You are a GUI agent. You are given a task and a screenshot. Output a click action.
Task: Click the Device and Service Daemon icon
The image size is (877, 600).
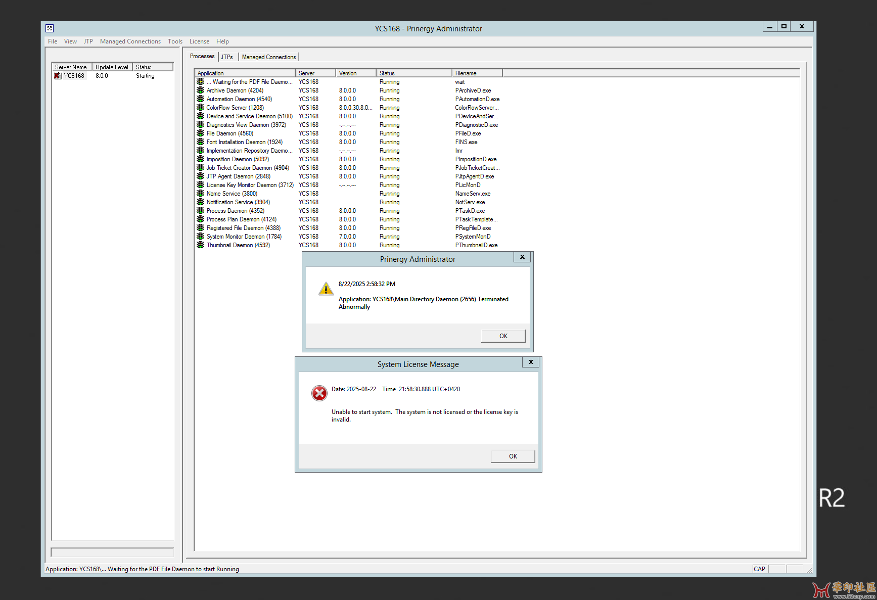[x=201, y=116]
